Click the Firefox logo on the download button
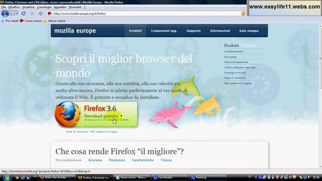322x181 pixels. point(67,114)
